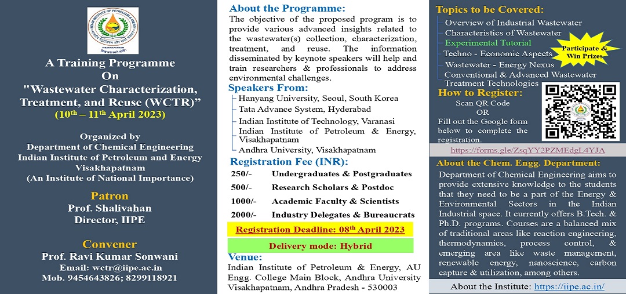Click the Speakers From heading
The image size is (626, 294).
[268, 88]
